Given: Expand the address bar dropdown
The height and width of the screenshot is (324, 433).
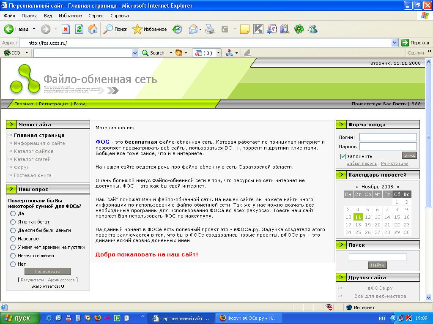Looking at the screenshot, I should tap(395, 43).
